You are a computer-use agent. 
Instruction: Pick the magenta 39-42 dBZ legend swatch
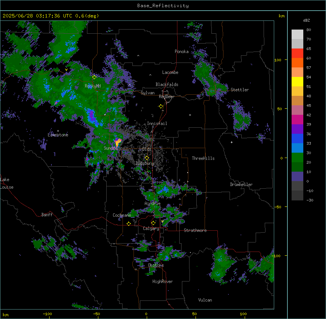[x=297, y=119]
